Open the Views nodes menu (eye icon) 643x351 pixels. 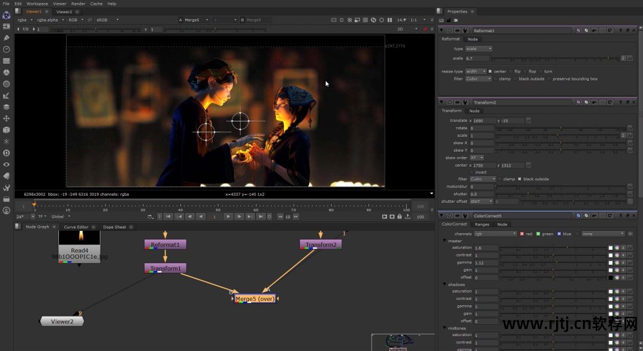(x=7, y=164)
